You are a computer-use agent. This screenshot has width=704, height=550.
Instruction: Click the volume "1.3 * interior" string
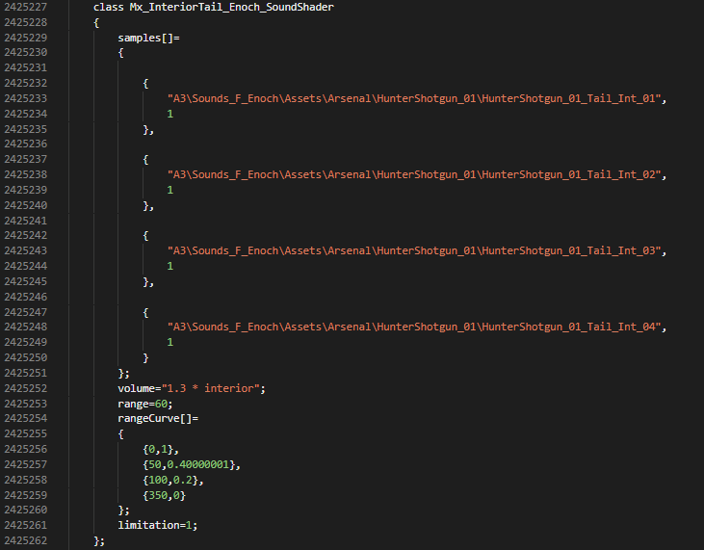(x=211, y=388)
